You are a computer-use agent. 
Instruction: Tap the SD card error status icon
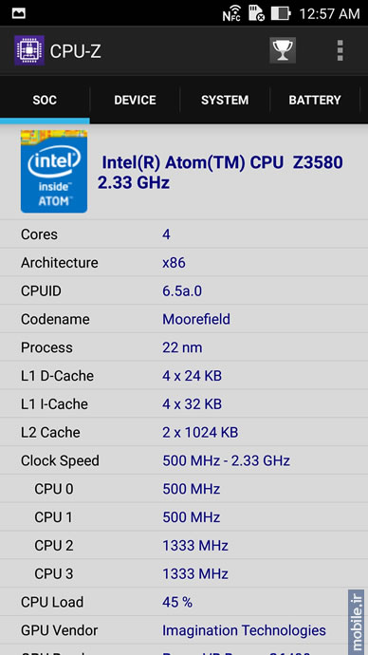(257, 13)
